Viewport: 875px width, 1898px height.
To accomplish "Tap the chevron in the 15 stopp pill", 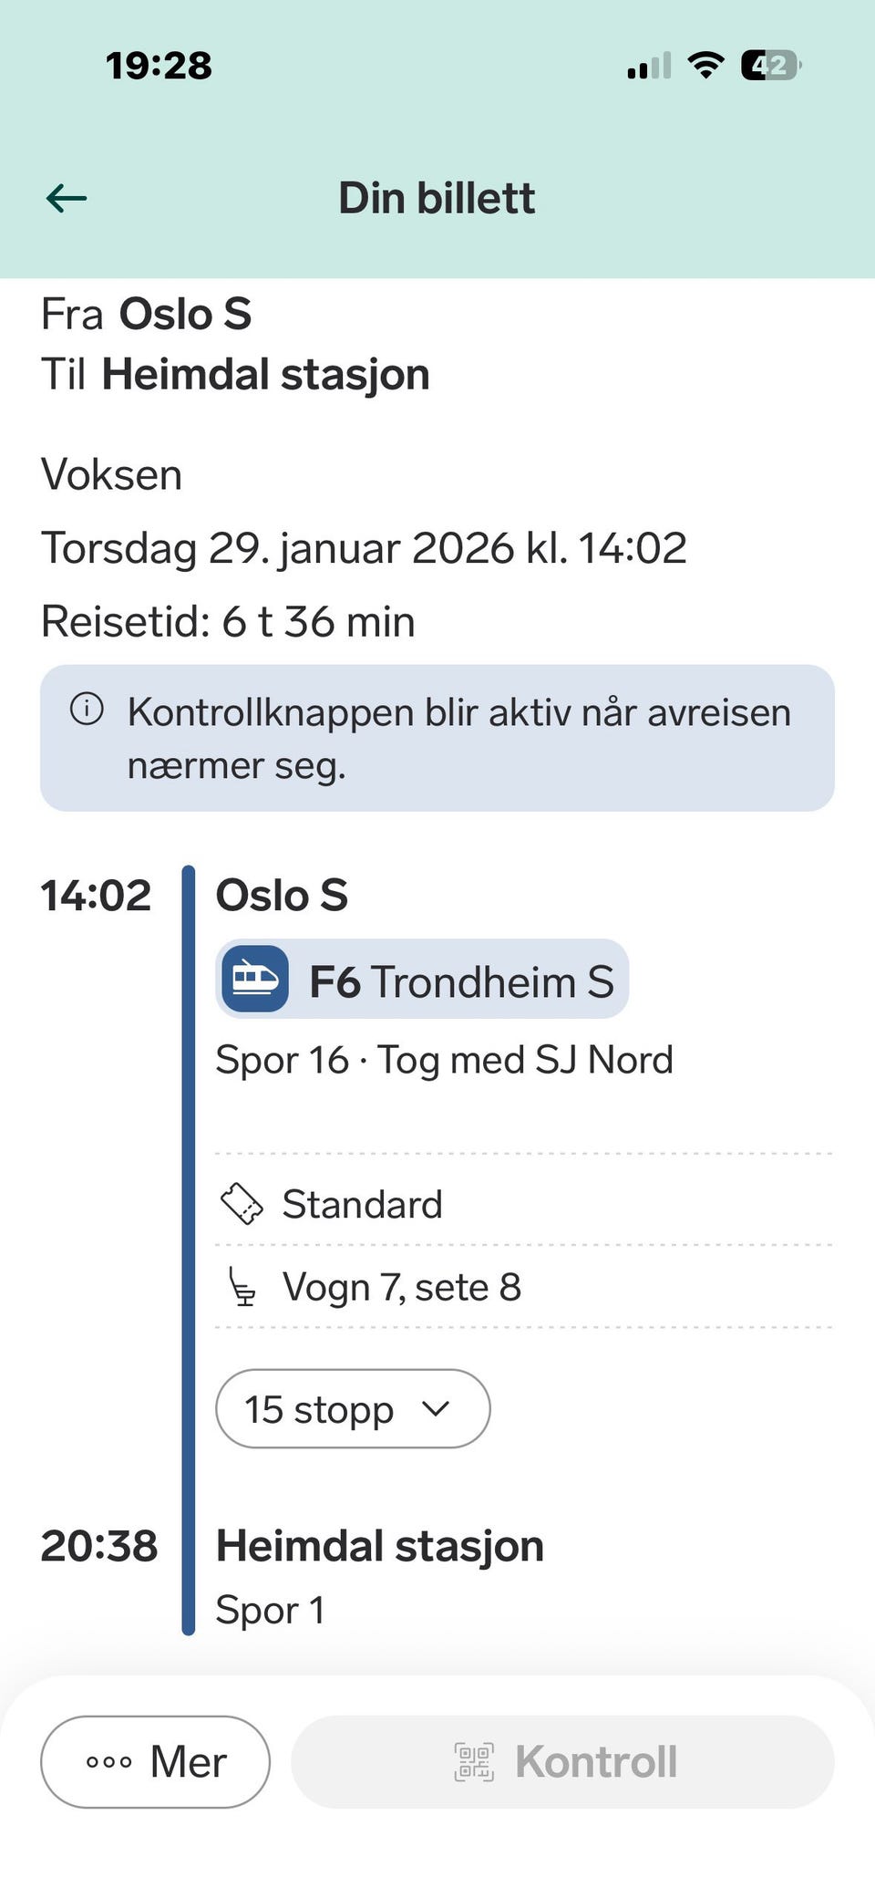I will pos(437,1409).
